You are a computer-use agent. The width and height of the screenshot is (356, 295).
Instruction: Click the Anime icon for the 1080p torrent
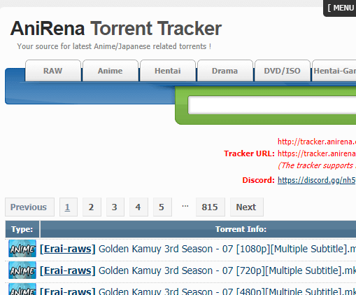(x=22, y=249)
